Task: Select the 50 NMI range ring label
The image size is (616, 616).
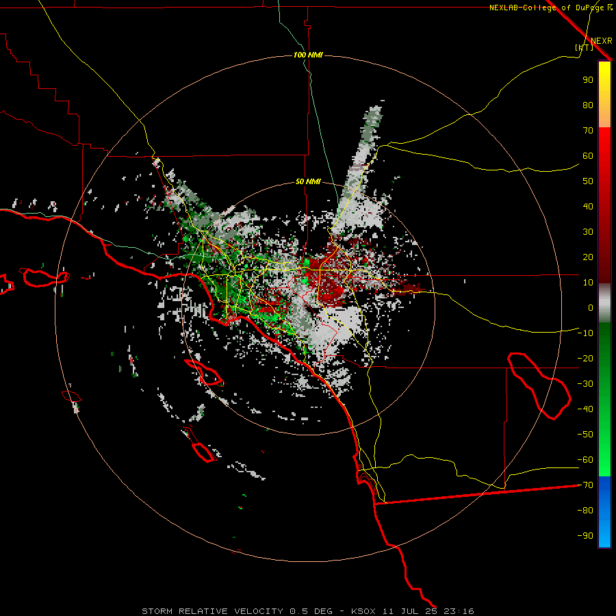Action: 308,181
